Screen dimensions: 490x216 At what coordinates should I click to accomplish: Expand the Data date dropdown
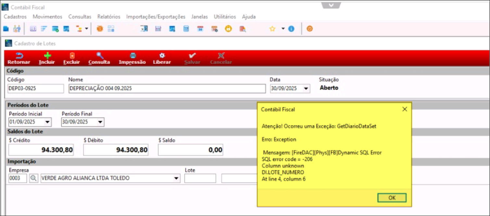(x=306, y=89)
